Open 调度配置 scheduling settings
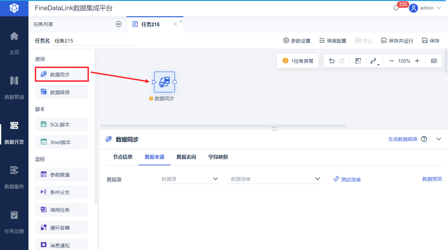448x250 pixels. [x=333, y=41]
